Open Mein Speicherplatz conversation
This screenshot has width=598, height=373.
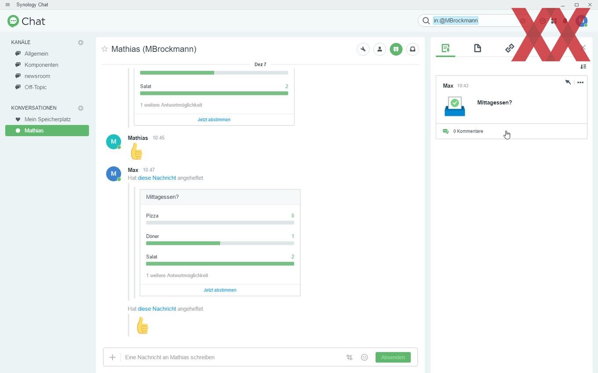[x=47, y=119]
